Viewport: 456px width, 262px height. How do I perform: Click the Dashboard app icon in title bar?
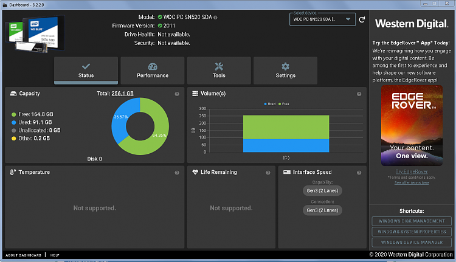(x=5, y=5)
